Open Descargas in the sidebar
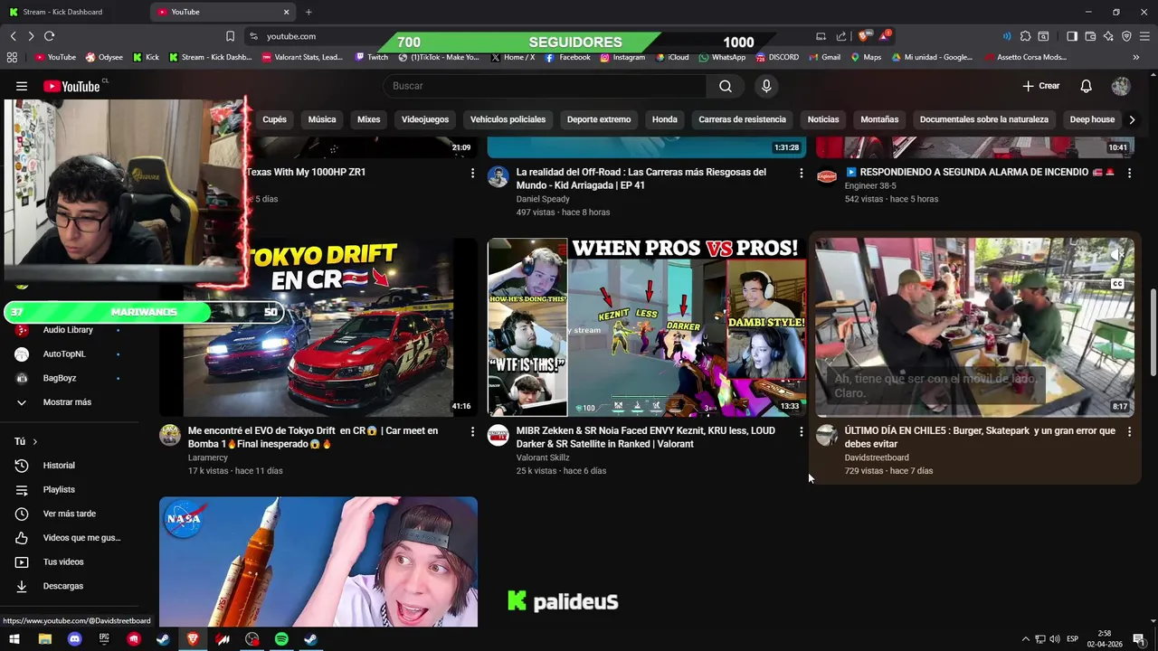Viewport: 1158px width, 651px height. 63,586
